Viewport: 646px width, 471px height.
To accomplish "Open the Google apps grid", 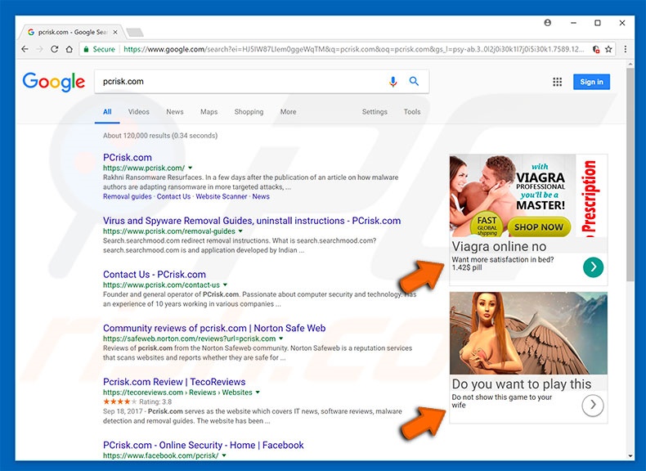I will click(557, 82).
